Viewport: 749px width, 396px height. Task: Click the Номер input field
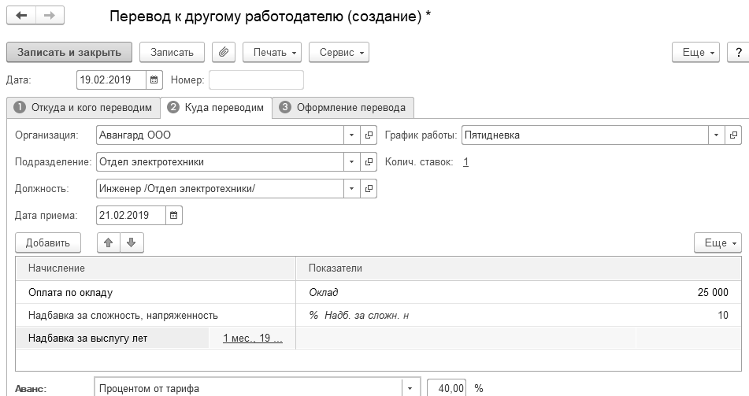[x=256, y=80]
